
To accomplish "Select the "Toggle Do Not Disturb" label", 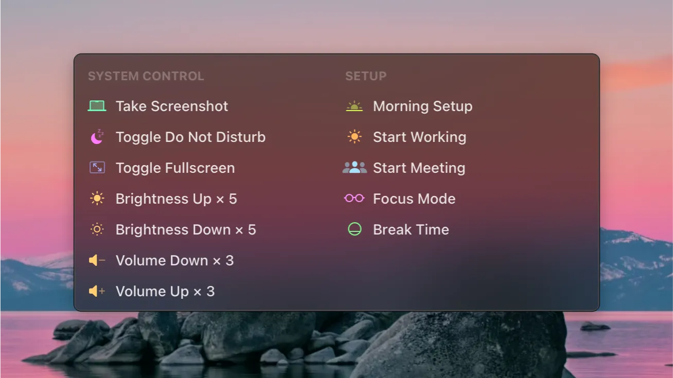I will [190, 137].
